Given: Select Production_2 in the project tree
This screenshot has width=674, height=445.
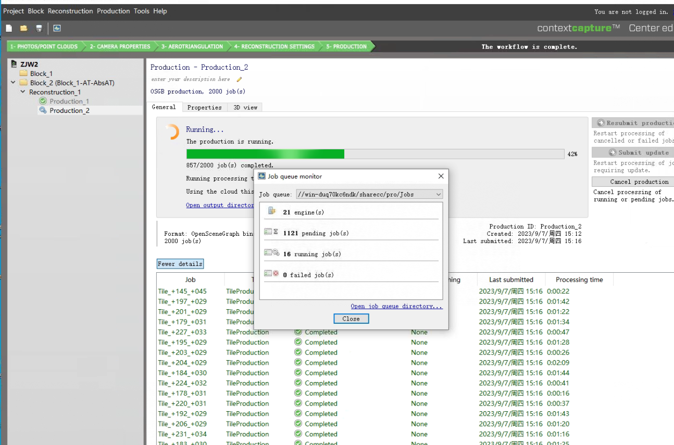Looking at the screenshot, I should (x=69, y=110).
